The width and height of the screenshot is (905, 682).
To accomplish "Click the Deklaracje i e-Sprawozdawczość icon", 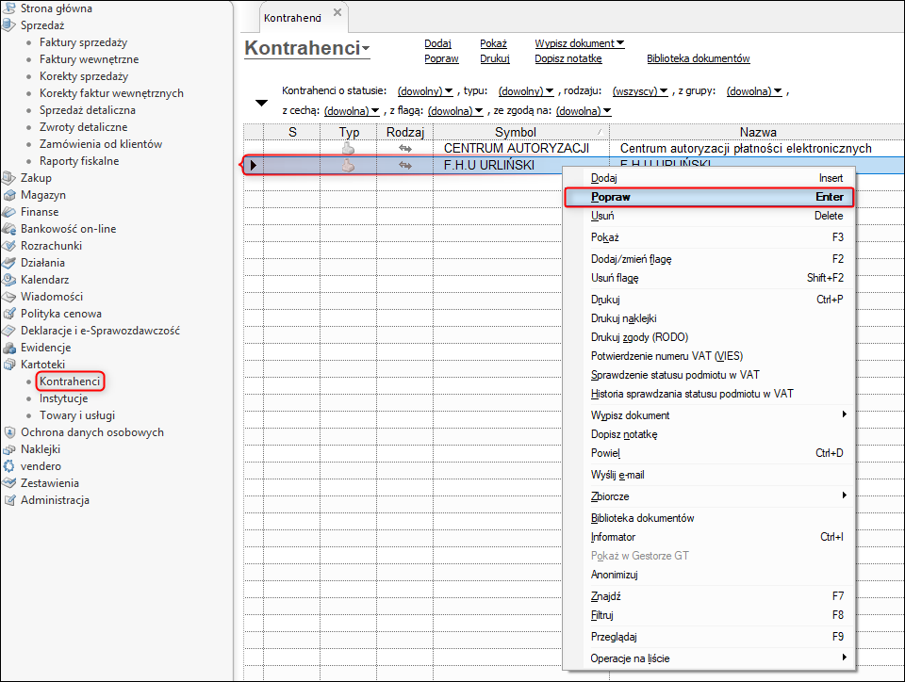I will [x=9, y=331].
